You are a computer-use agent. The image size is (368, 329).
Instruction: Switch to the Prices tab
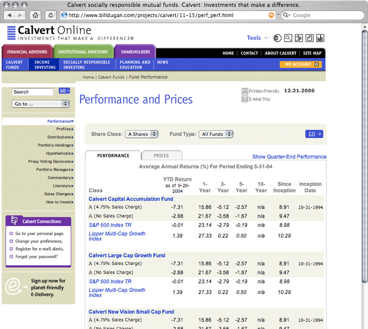click(161, 155)
